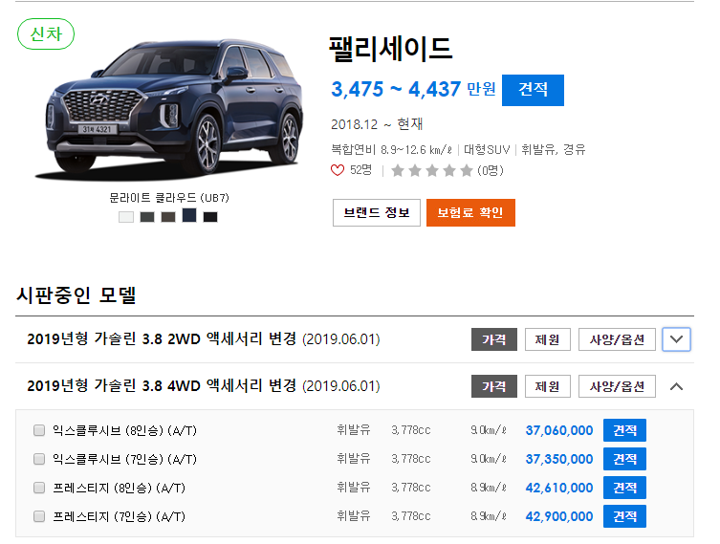This screenshot has height=544, width=720.
Task: Request 견적 for the 37,350,000 trim
Action: tap(624, 459)
